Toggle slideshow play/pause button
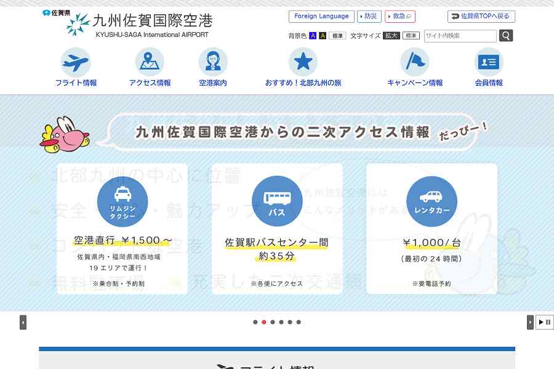Viewport: 554px width, 369px height. [x=545, y=322]
